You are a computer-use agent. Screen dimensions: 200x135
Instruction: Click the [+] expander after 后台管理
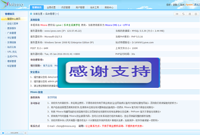[x=57, y=14]
